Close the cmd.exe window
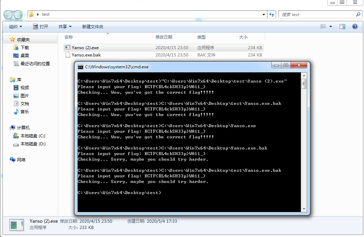Image resolution: width=364 pixels, height=237 pixels. coord(299,65)
